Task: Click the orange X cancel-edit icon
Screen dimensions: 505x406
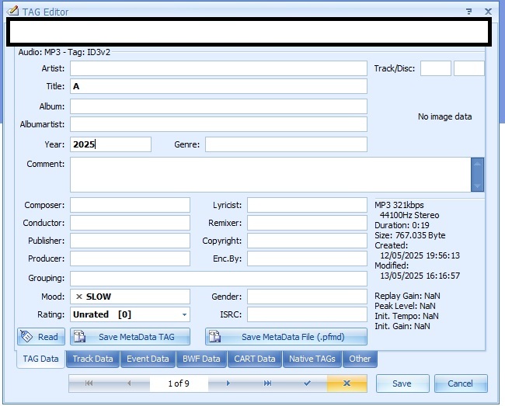Action: 347,383
